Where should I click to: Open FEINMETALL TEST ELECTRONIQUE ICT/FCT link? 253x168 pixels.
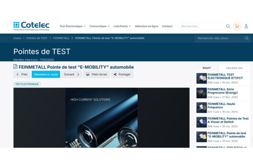click(x=225, y=76)
